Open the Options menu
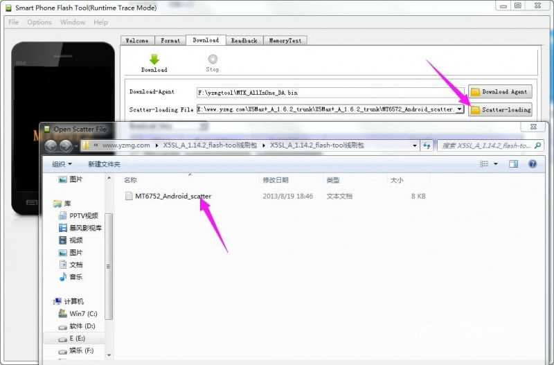Image resolution: width=554 pixels, height=365 pixels. (x=39, y=22)
